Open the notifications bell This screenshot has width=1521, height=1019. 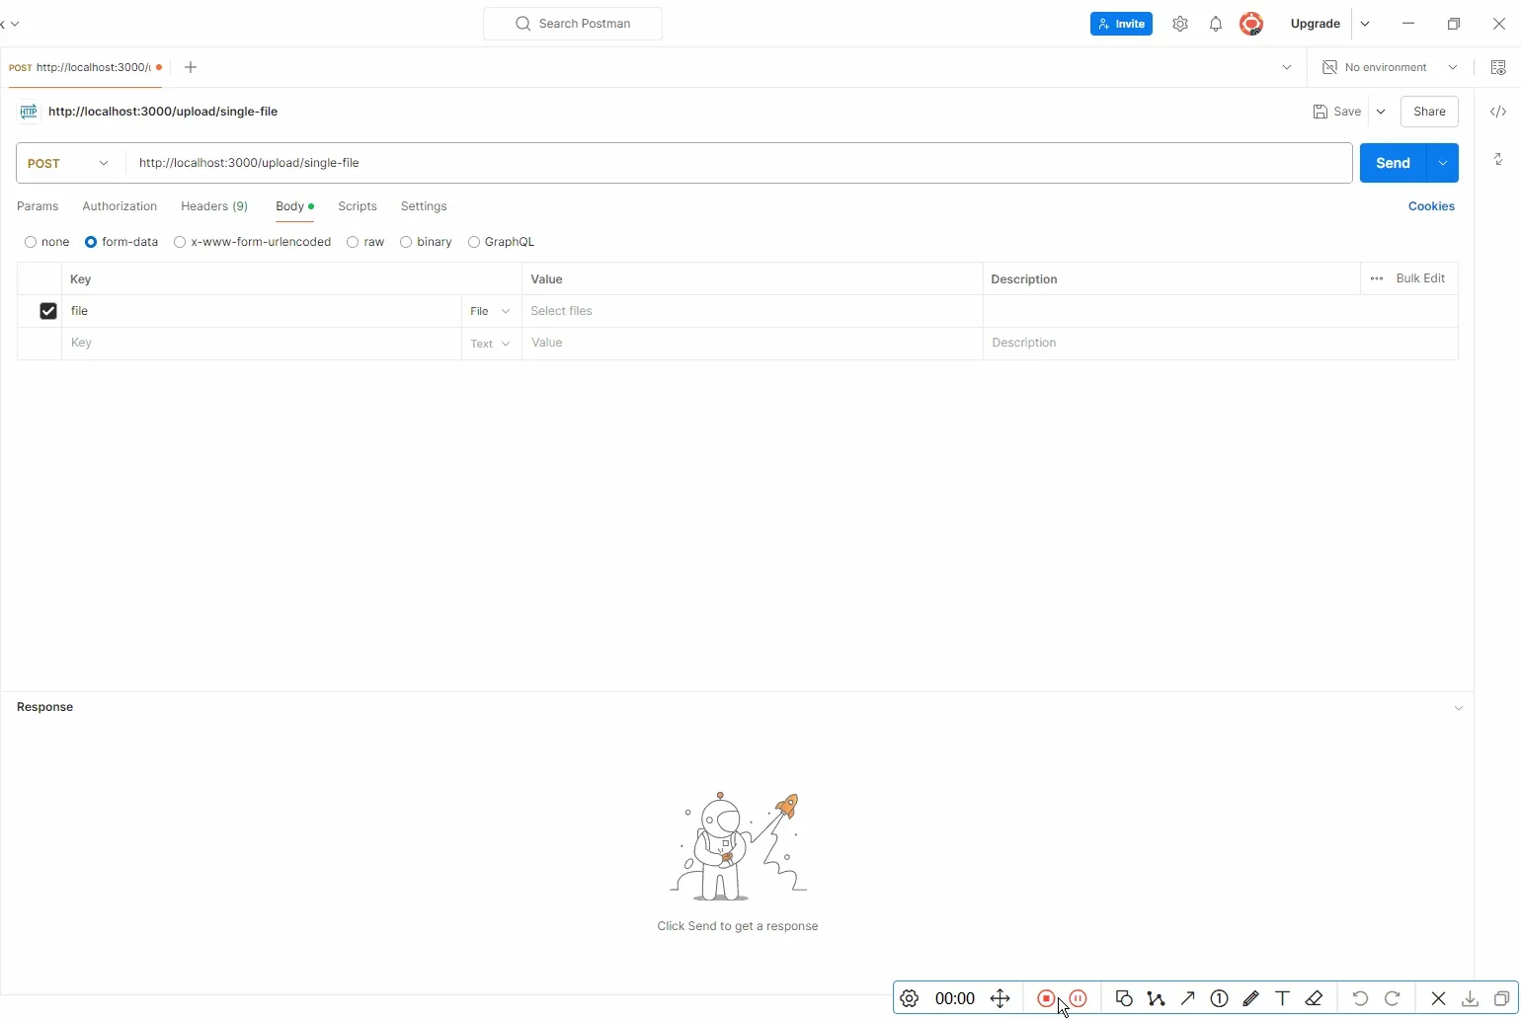click(x=1216, y=24)
